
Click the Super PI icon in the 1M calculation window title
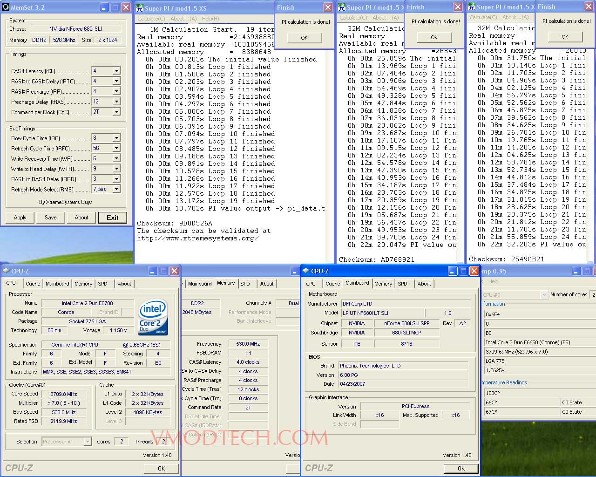[x=139, y=8]
